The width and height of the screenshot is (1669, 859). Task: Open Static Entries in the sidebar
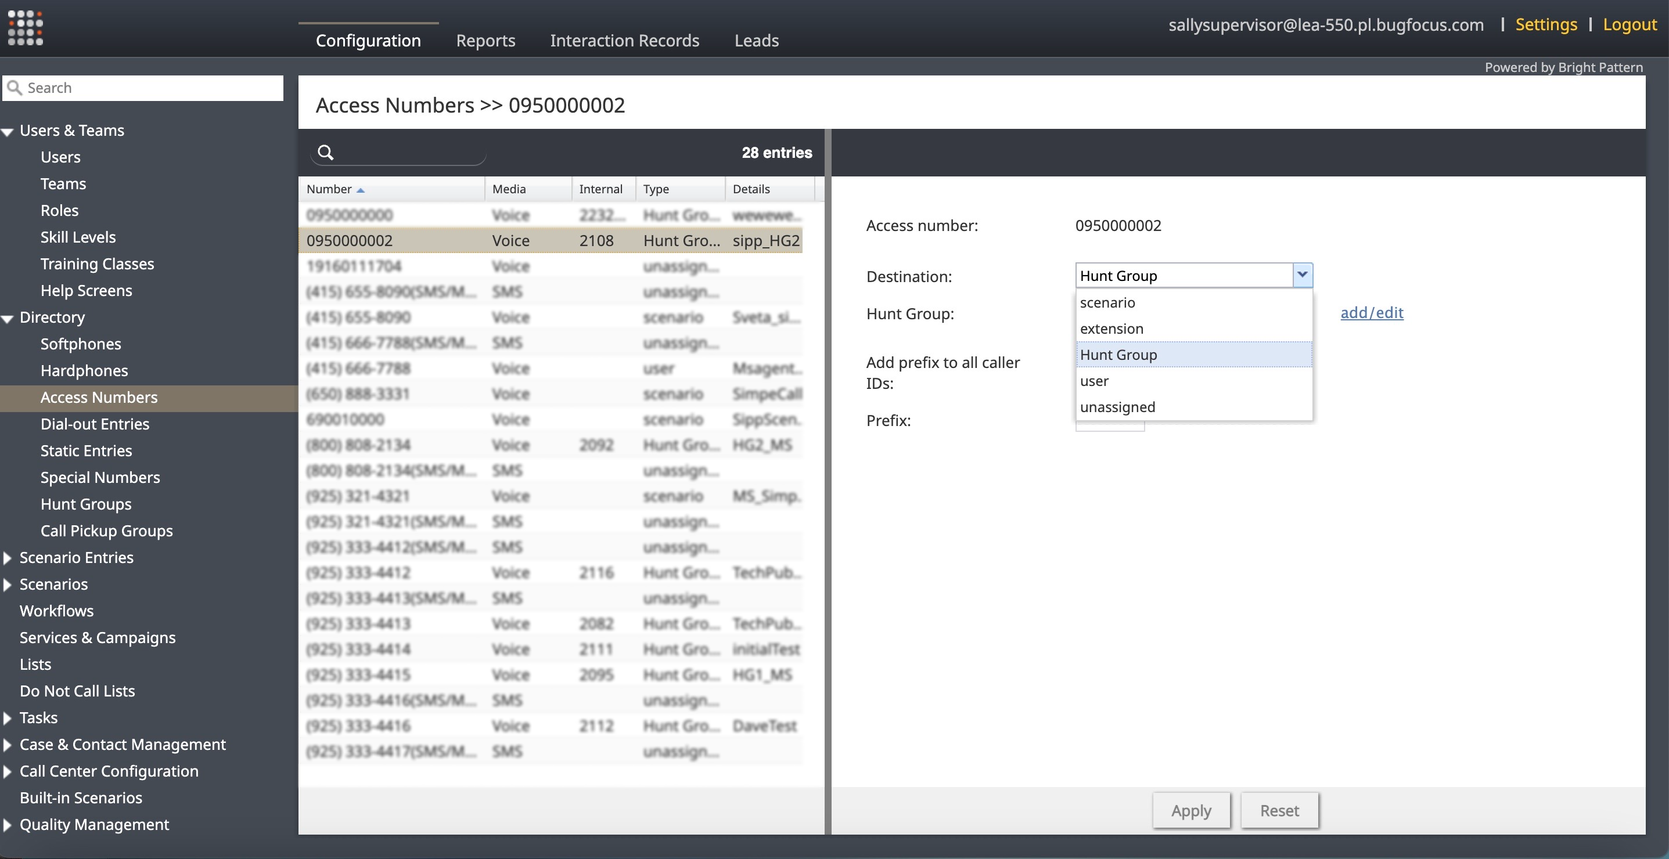tap(86, 450)
